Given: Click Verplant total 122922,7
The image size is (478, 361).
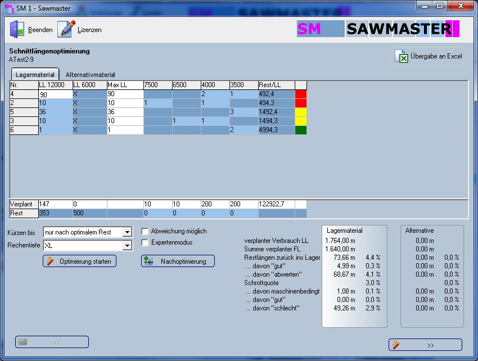Looking at the screenshot, I should pos(277,204).
